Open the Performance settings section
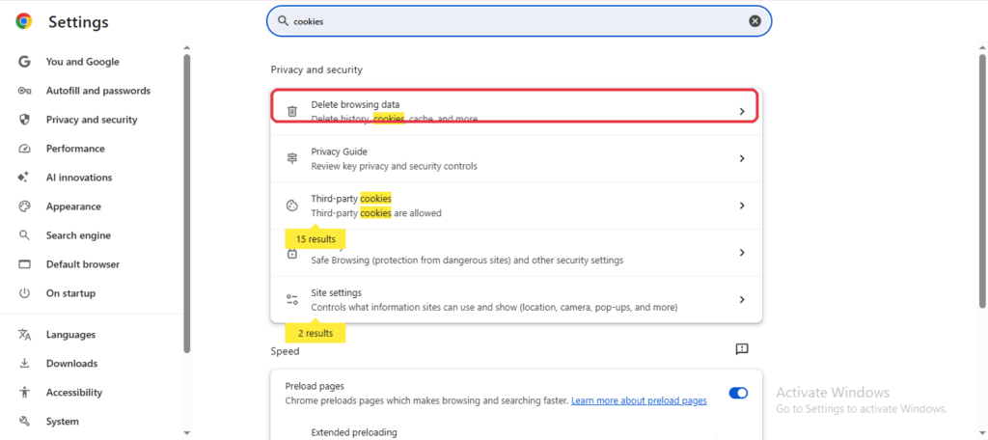988x440 pixels. click(x=75, y=149)
